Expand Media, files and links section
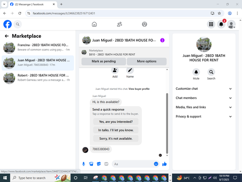Image resolution: width=242 pixels, height=182 pixels. tap(204, 107)
